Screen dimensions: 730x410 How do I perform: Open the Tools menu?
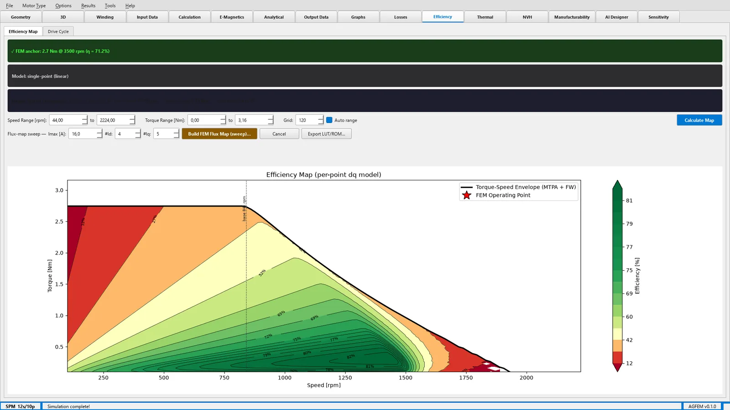(x=110, y=5)
